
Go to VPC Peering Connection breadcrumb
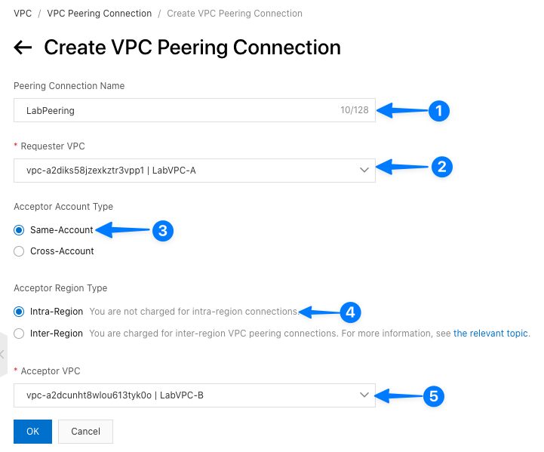click(x=99, y=14)
